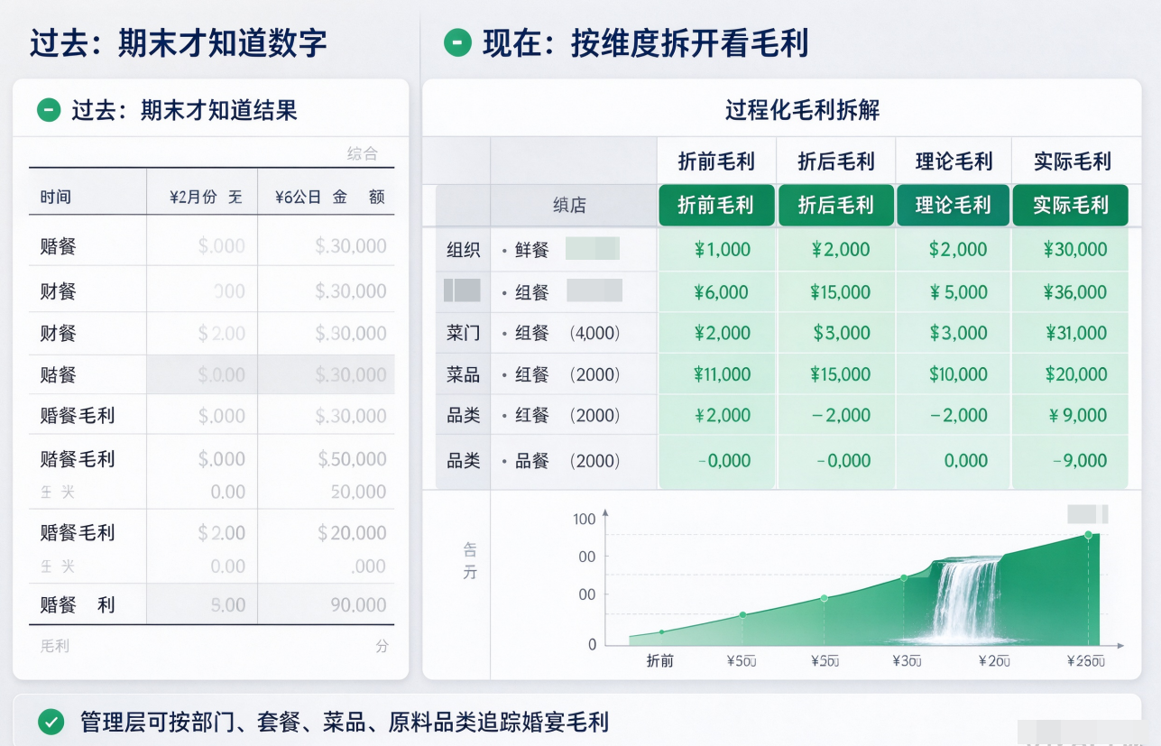Click the $.50,000 amount in the left table
This screenshot has height=746, width=1161.
tap(352, 459)
